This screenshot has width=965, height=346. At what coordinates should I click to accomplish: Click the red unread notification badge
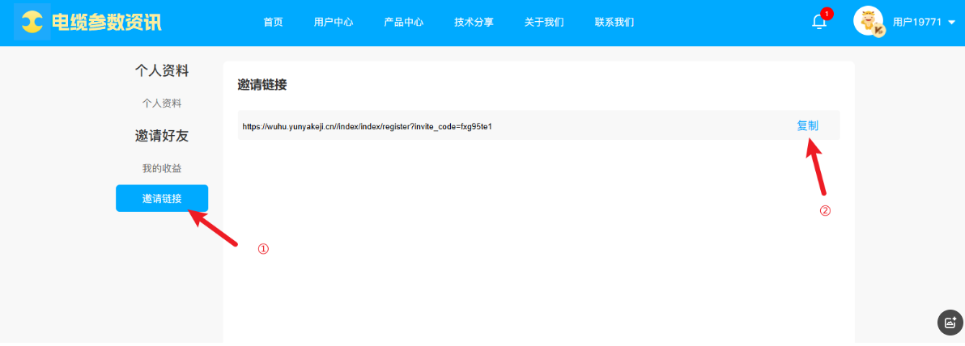[x=827, y=14]
